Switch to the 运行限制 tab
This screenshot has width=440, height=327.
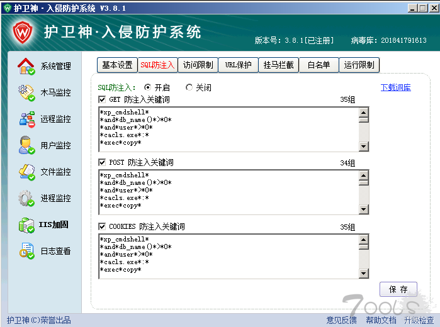click(x=359, y=65)
